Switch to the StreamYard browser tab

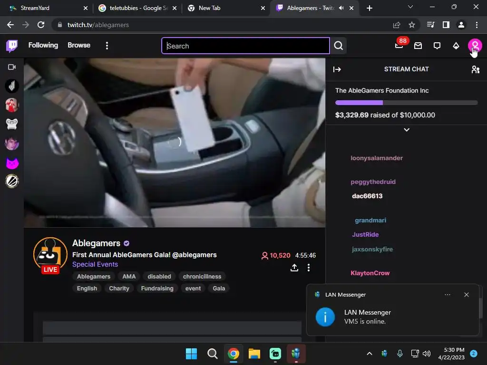click(46, 8)
